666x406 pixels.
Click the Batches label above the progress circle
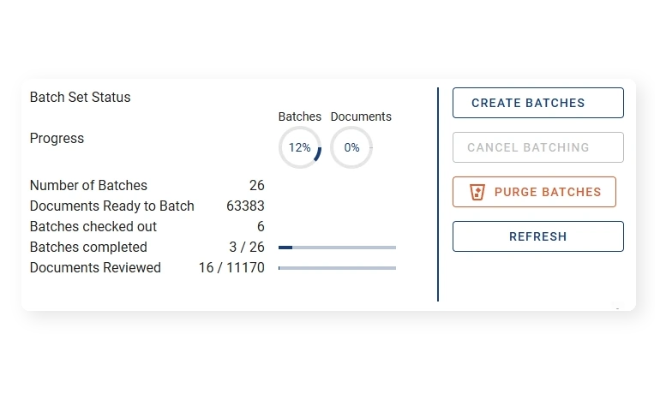(x=300, y=116)
